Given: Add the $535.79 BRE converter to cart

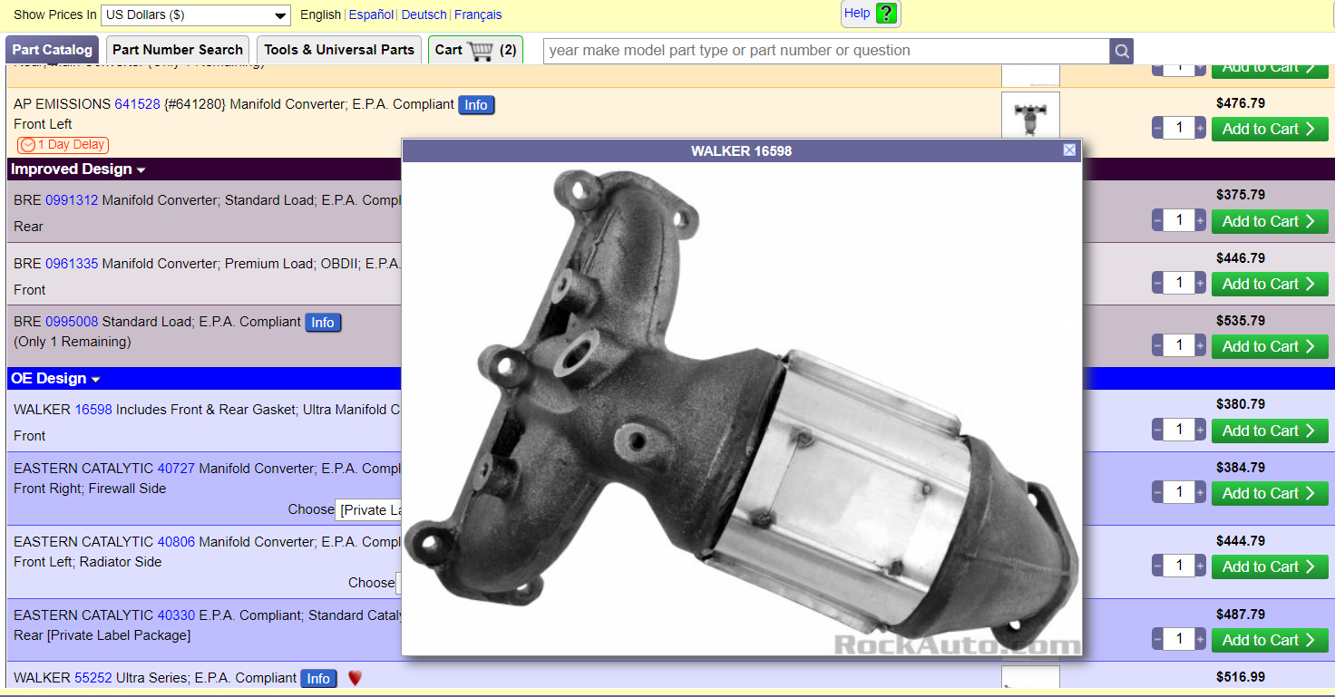Looking at the screenshot, I should coord(1270,346).
